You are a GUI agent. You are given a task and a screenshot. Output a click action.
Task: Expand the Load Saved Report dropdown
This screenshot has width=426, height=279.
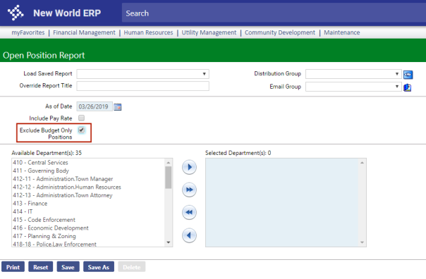143,74
